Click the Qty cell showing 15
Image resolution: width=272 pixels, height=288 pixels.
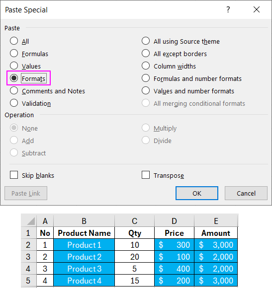click(x=135, y=281)
